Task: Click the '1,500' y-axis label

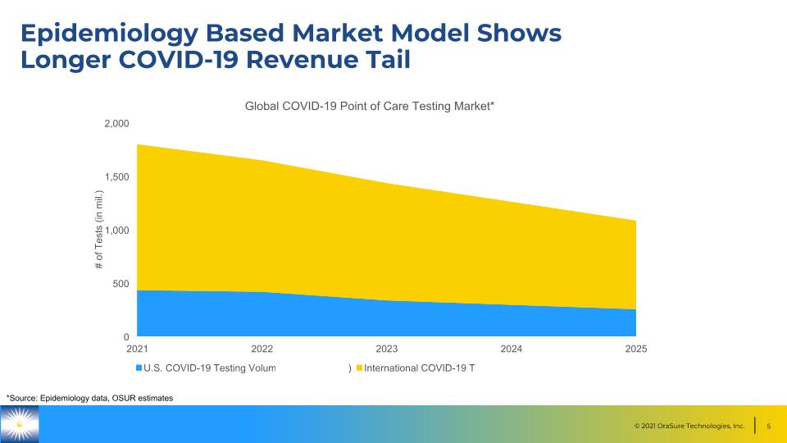Action: 116,177
